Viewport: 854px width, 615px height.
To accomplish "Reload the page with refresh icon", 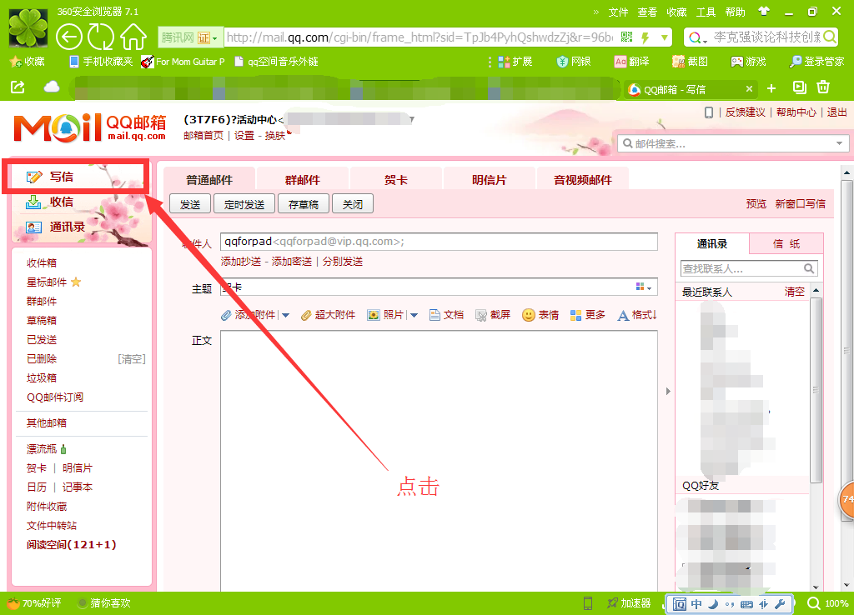I will tap(101, 37).
